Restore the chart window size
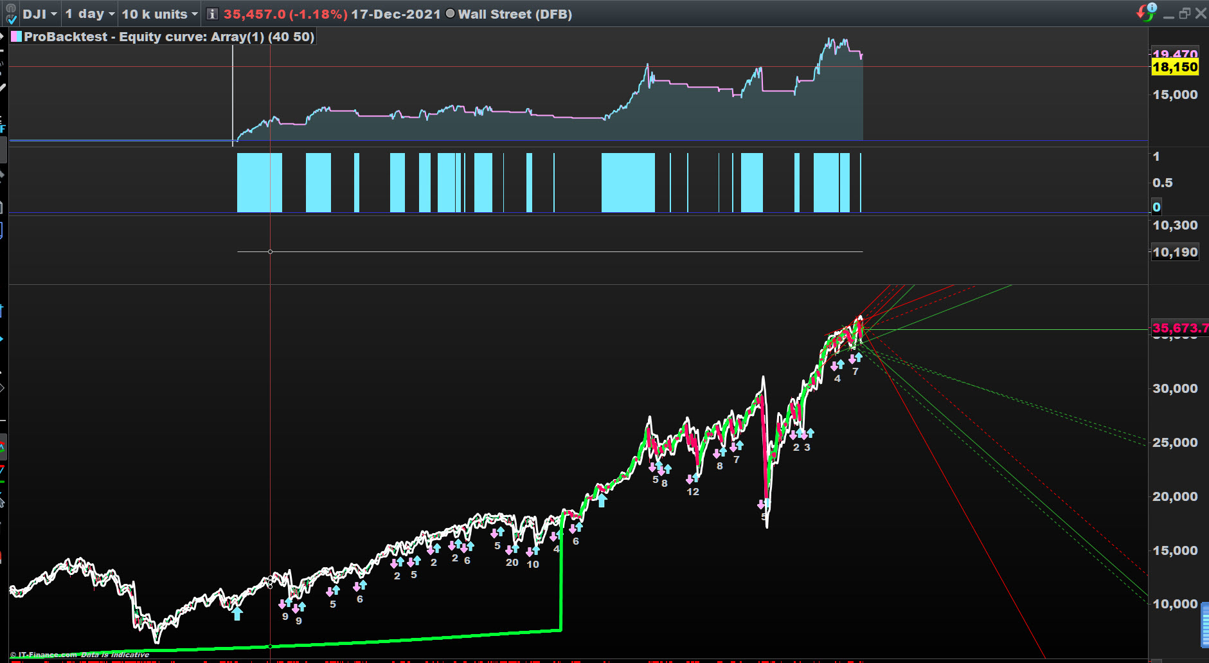Image resolution: width=1209 pixels, height=663 pixels. click(1185, 13)
